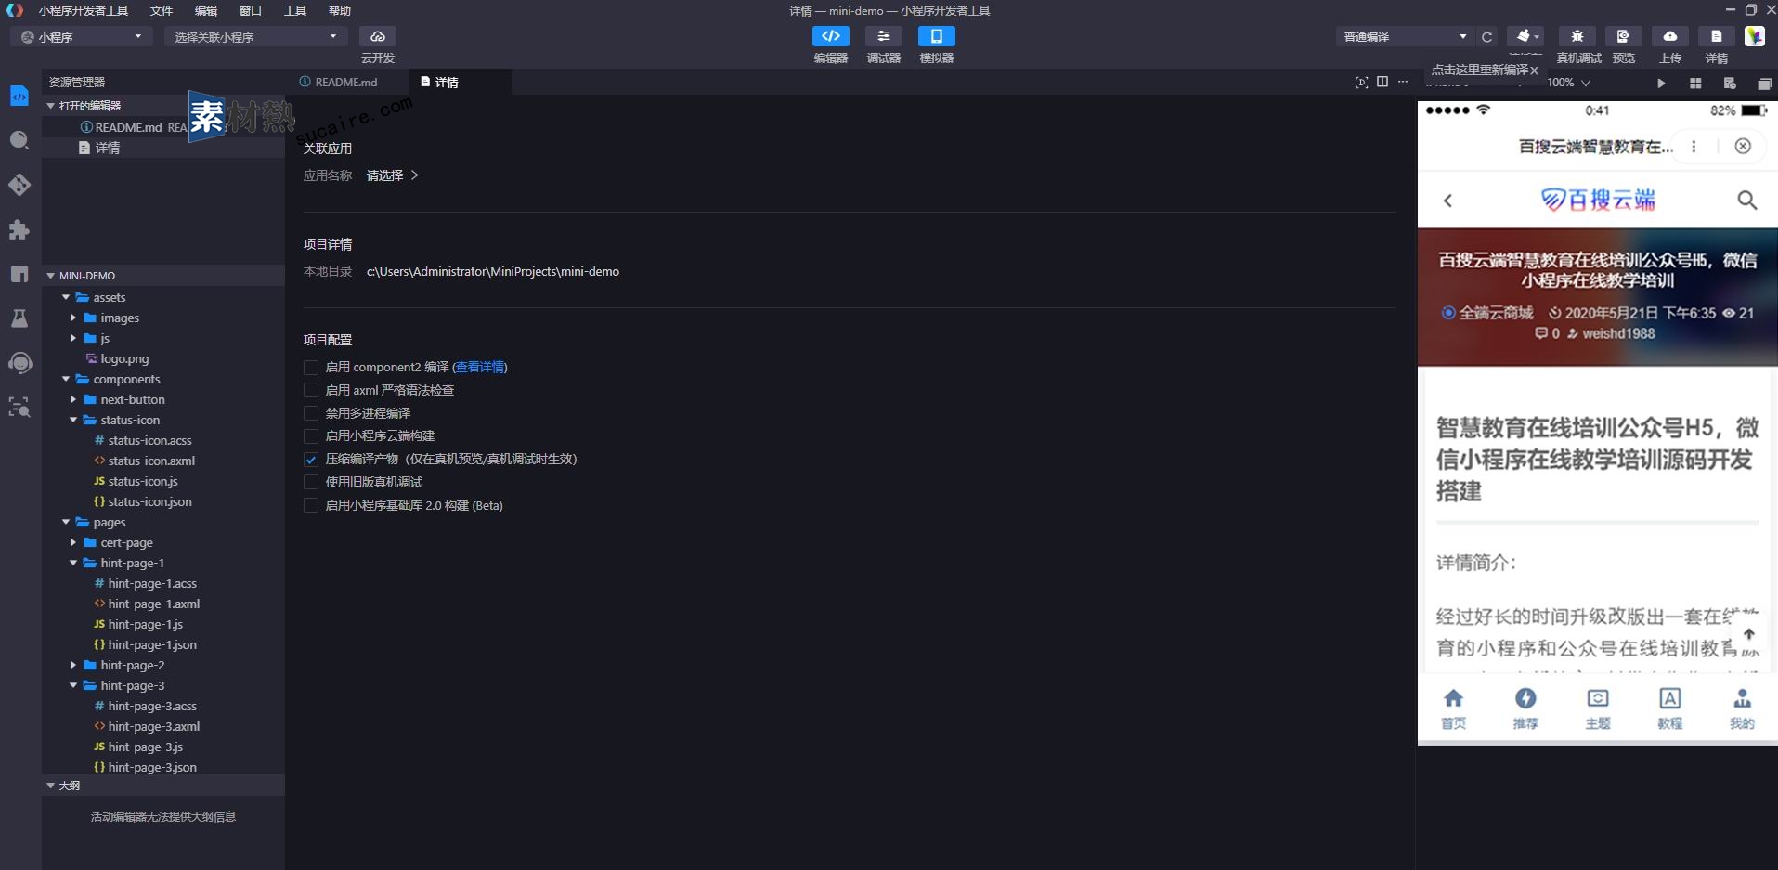
Task: Click the Upload (上传) cloud icon
Action: click(x=1670, y=36)
